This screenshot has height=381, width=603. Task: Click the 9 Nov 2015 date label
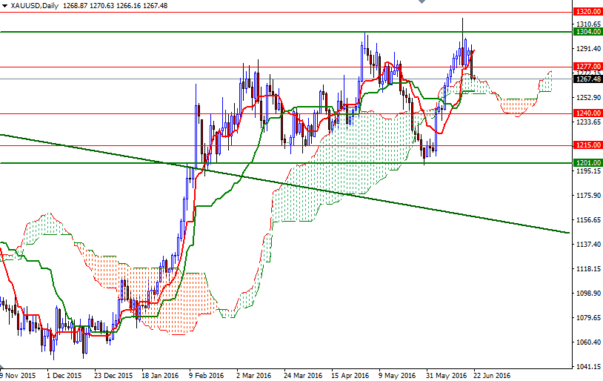(x=17, y=375)
